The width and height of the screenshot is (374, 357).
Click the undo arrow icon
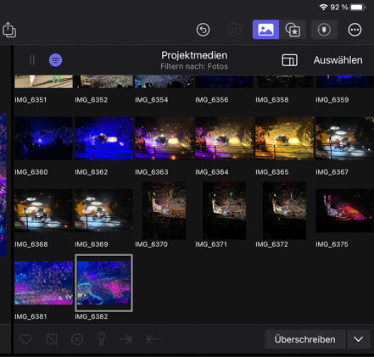pyautogui.click(x=203, y=30)
